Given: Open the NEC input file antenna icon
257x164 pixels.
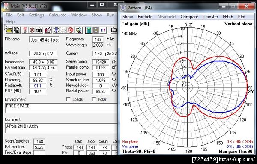Looking at the screenshot, I should (25, 30).
